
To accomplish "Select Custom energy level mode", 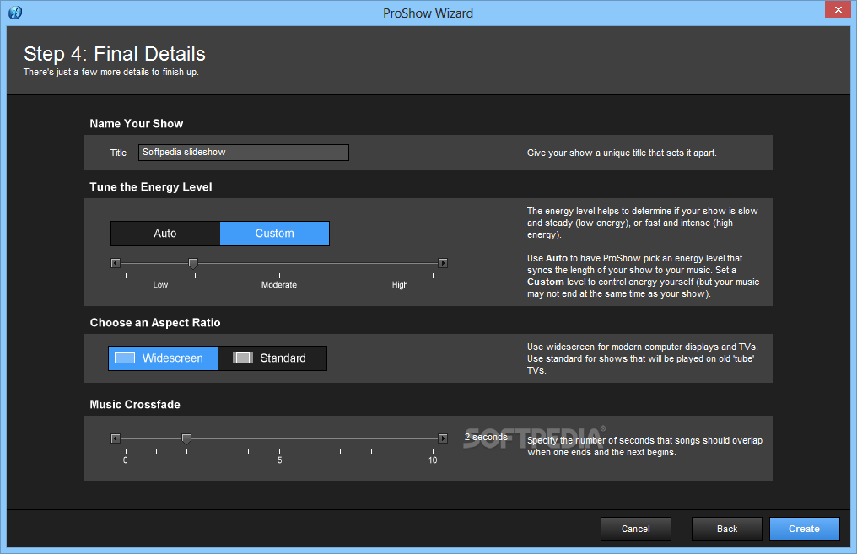I will 274,234.
